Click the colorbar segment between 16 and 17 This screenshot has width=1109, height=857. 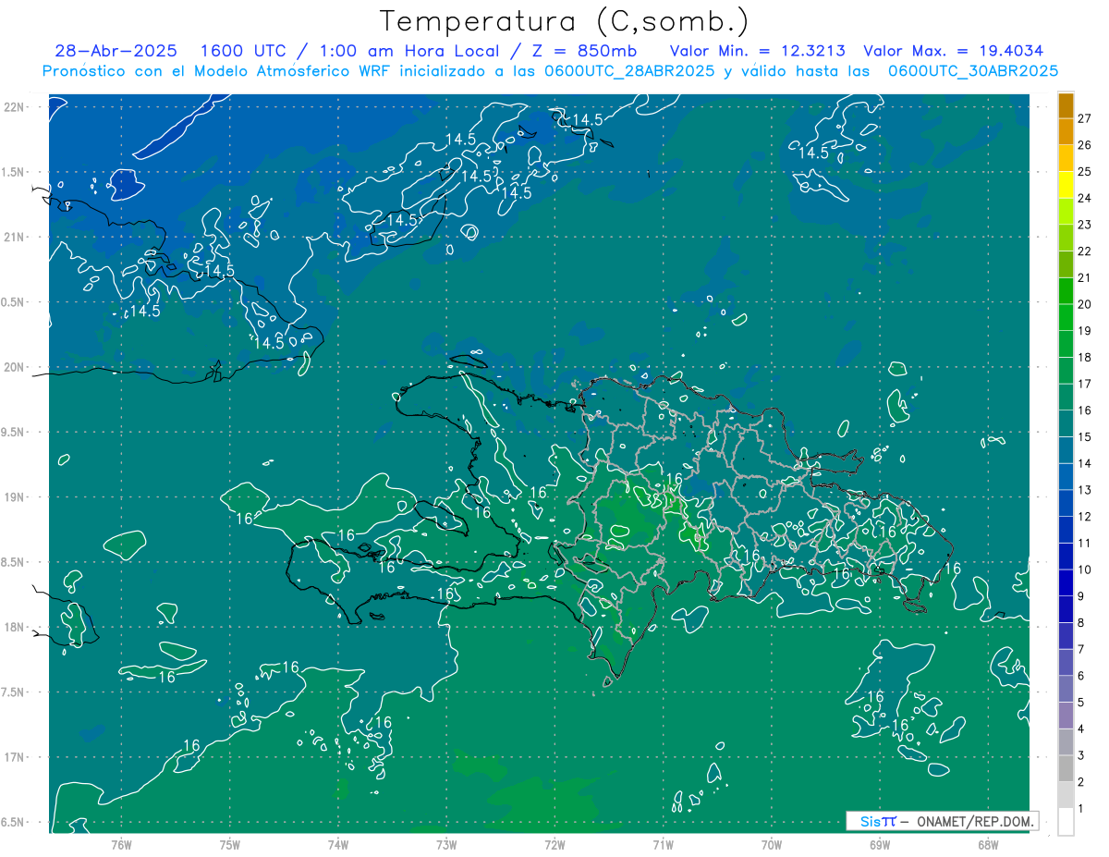pyautogui.click(x=1066, y=397)
